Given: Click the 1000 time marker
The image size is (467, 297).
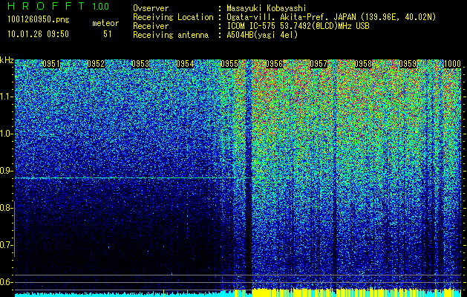Looking at the screenshot, I should [452, 64].
